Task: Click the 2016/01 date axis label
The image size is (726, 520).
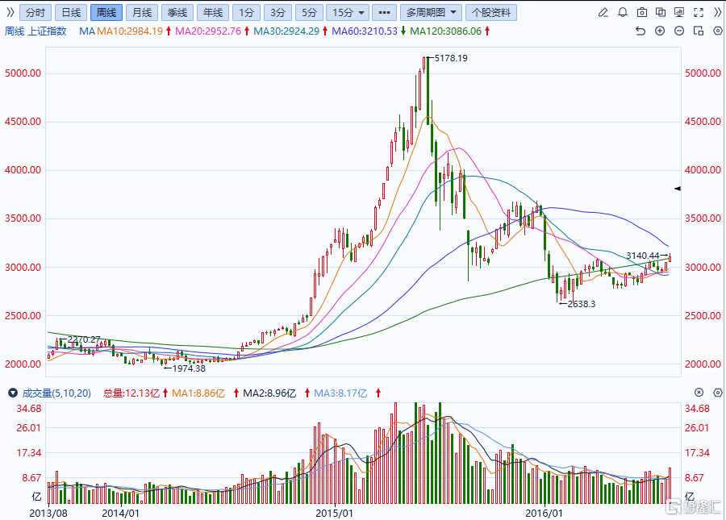Action: [544, 513]
